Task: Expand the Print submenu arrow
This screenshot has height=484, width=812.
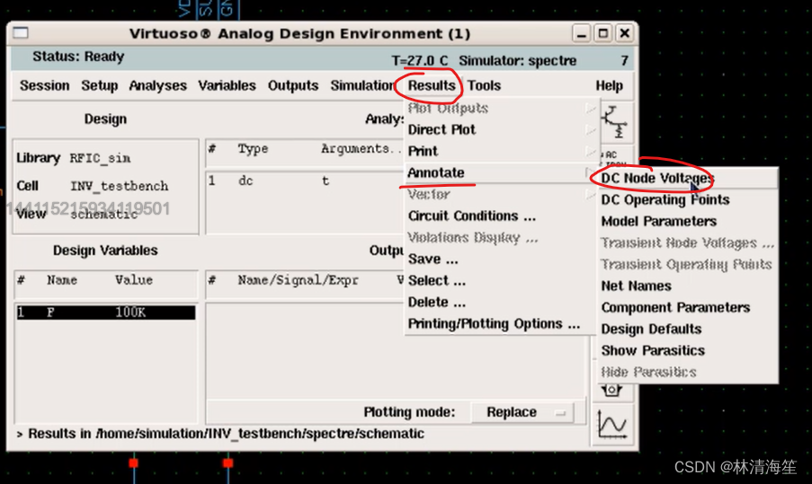Action: [x=591, y=152]
